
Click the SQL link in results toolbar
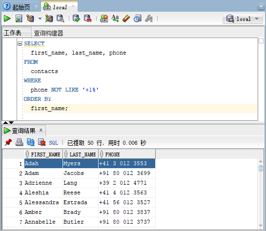[54, 143]
